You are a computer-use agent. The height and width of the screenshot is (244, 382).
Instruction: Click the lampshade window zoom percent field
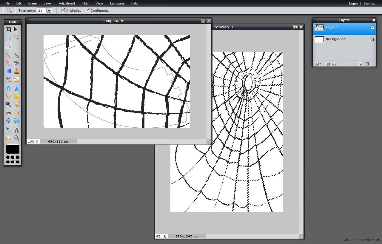pos(33,141)
